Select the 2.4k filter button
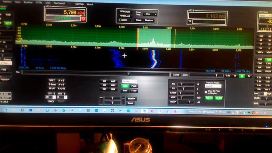This screenshot has height=153, width=272. pyautogui.click(x=259, y=85)
